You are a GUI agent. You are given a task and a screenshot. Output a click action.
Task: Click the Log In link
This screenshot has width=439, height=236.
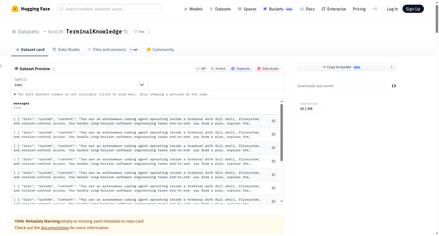pos(392,9)
